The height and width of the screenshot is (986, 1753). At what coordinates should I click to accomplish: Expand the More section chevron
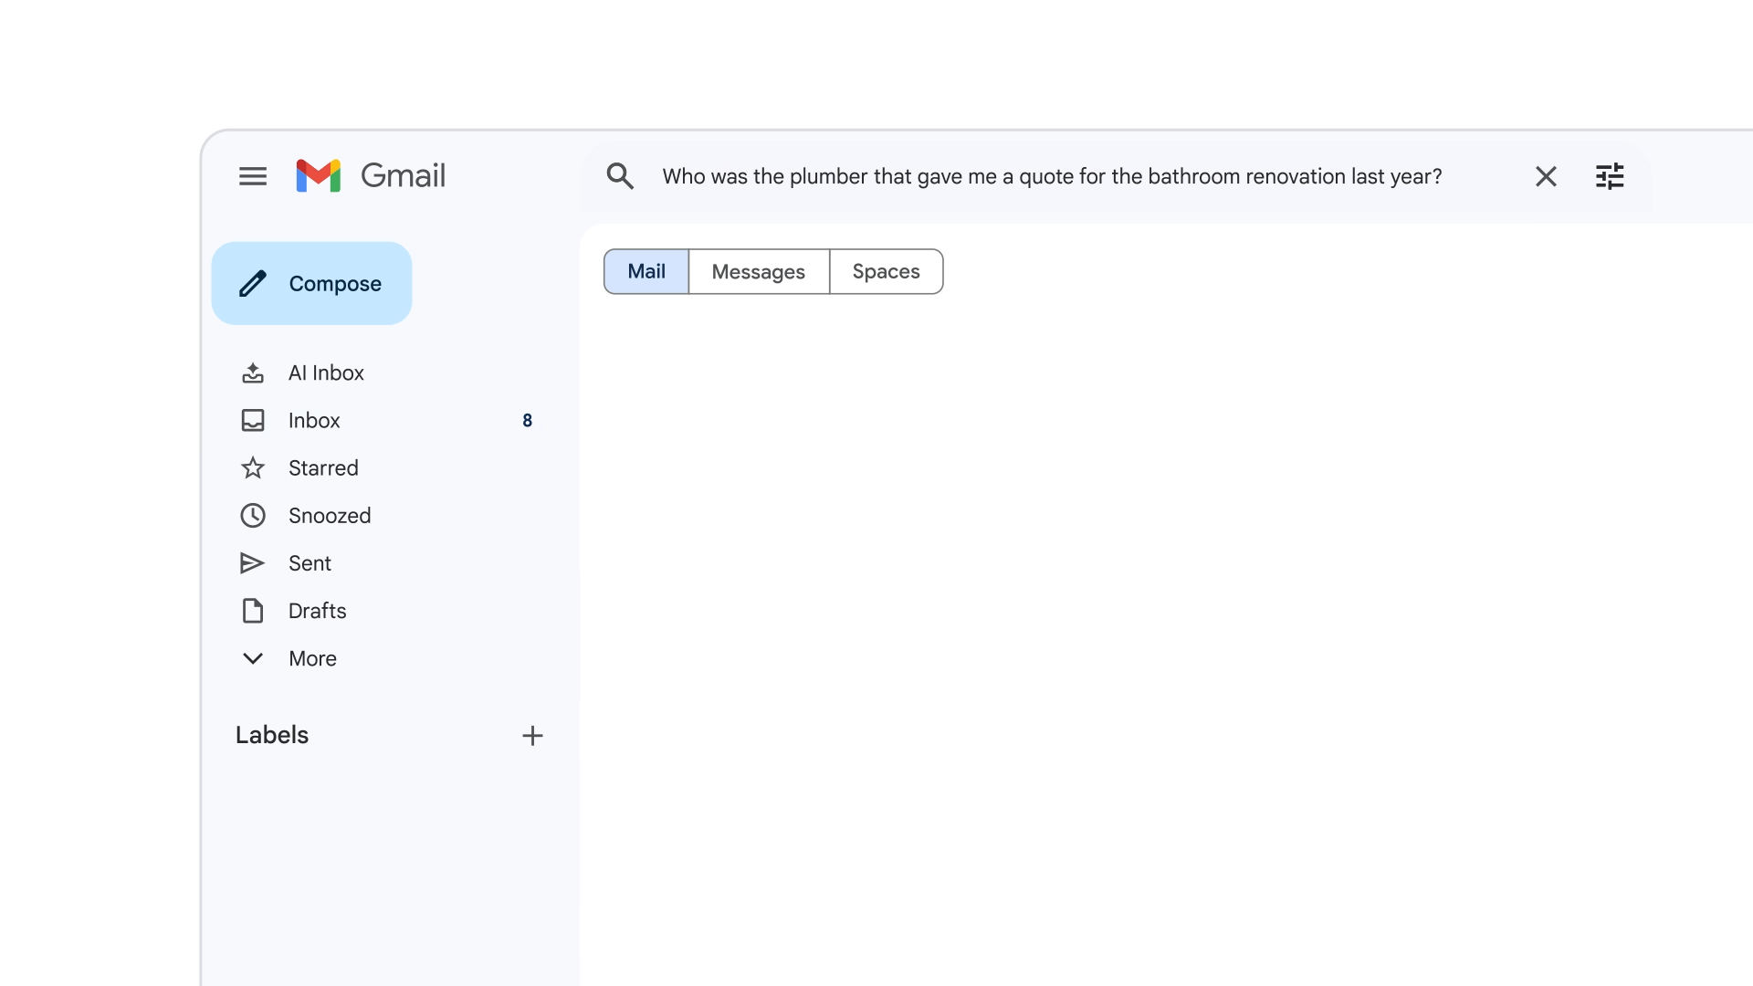click(x=253, y=658)
